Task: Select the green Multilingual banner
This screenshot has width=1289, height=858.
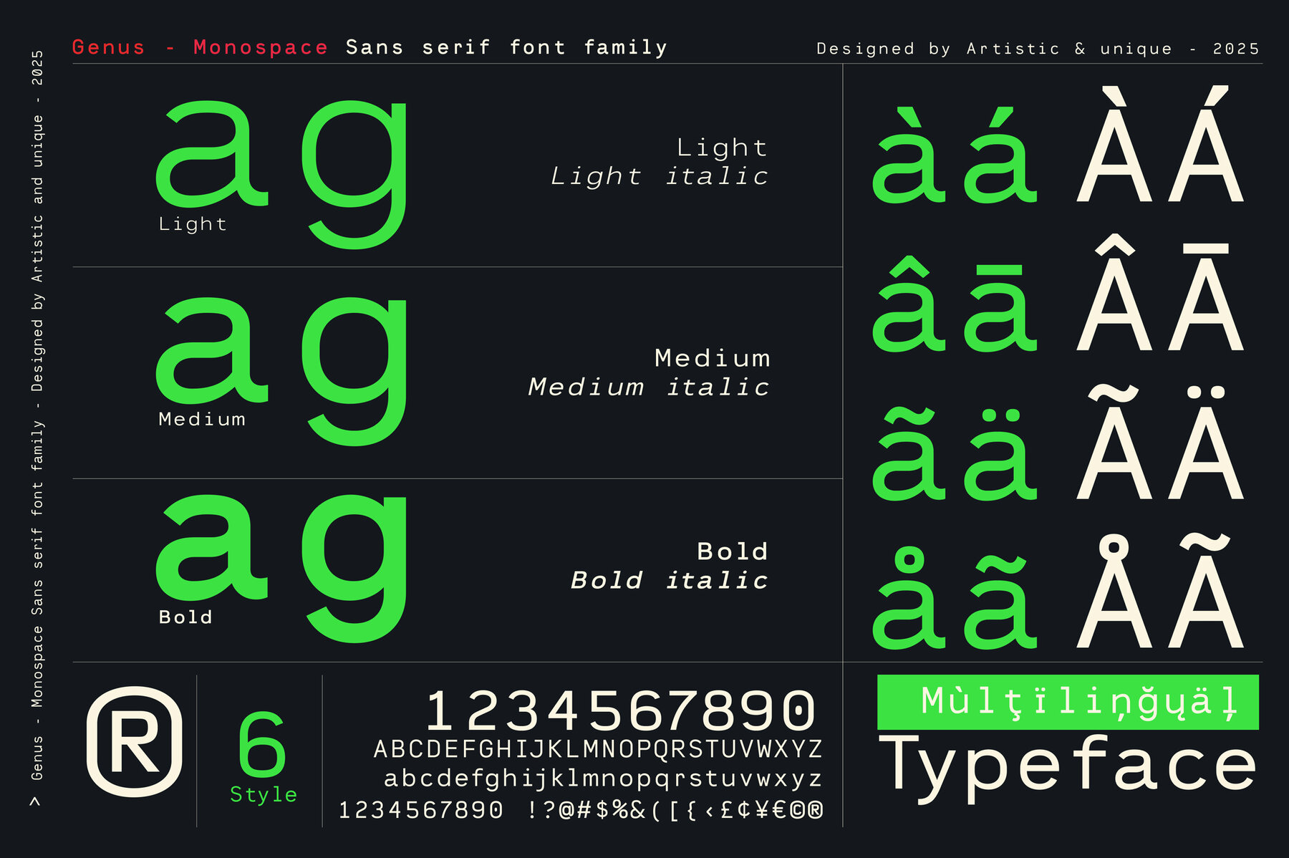Action: coord(1067,702)
